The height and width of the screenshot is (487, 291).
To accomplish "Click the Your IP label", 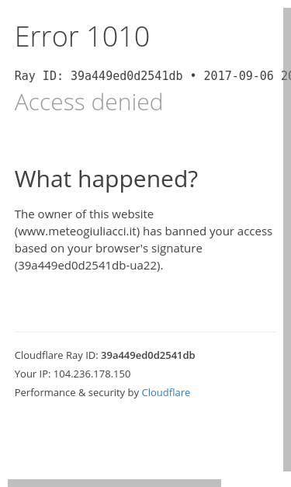I will coord(33,374).
